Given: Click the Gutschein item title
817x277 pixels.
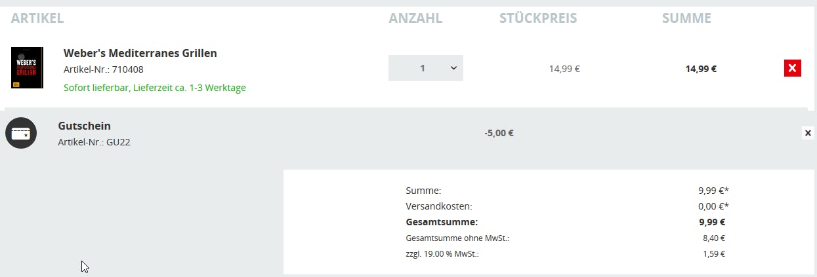Looking at the screenshot, I should [x=84, y=126].
